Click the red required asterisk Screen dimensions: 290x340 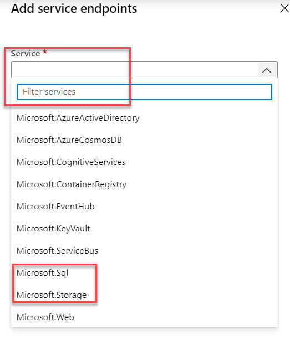click(45, 52)
